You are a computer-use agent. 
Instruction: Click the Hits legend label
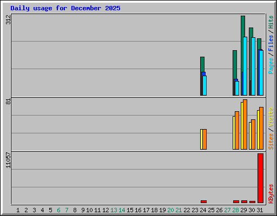coord(271,22)
